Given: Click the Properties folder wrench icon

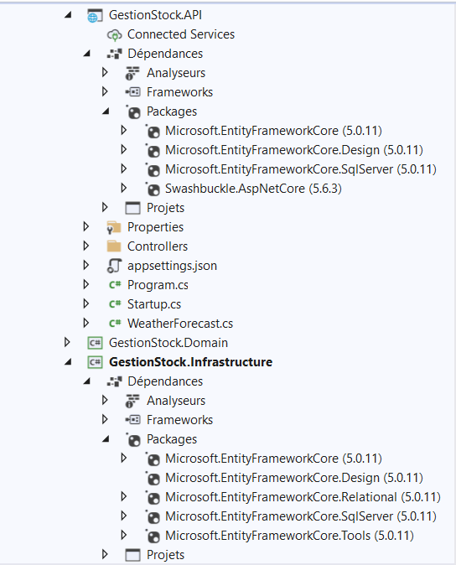Looking at the screenshot, I should coord(114,227).
